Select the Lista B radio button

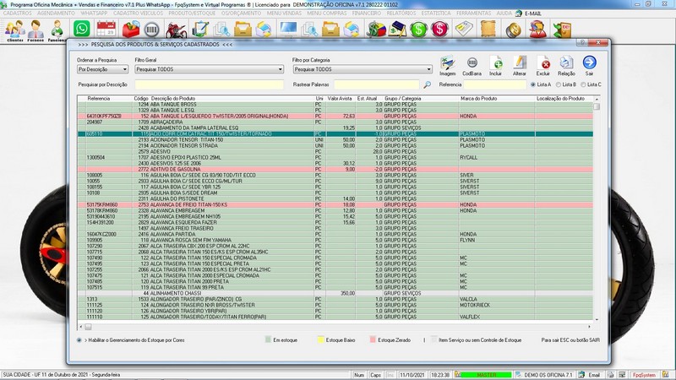click(558, 84)
